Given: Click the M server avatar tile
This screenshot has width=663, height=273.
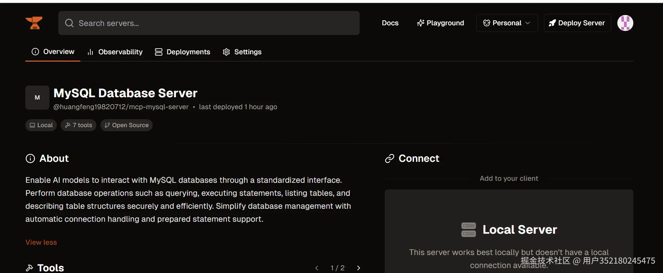Looking at the screenshot, I should tap(37, 98).
